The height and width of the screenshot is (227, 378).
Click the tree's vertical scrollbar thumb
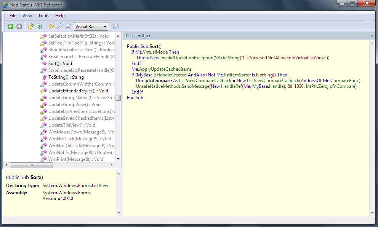pyautogui.click(x=118, y=98)
